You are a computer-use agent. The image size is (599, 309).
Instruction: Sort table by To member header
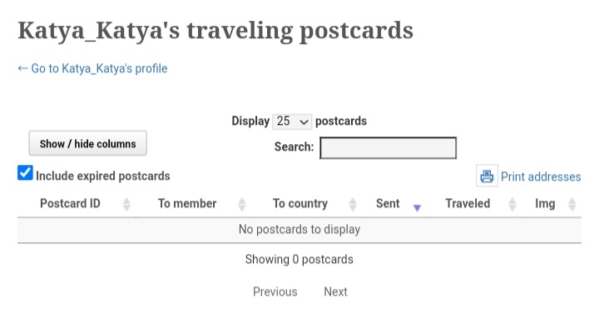pos(187,203)
